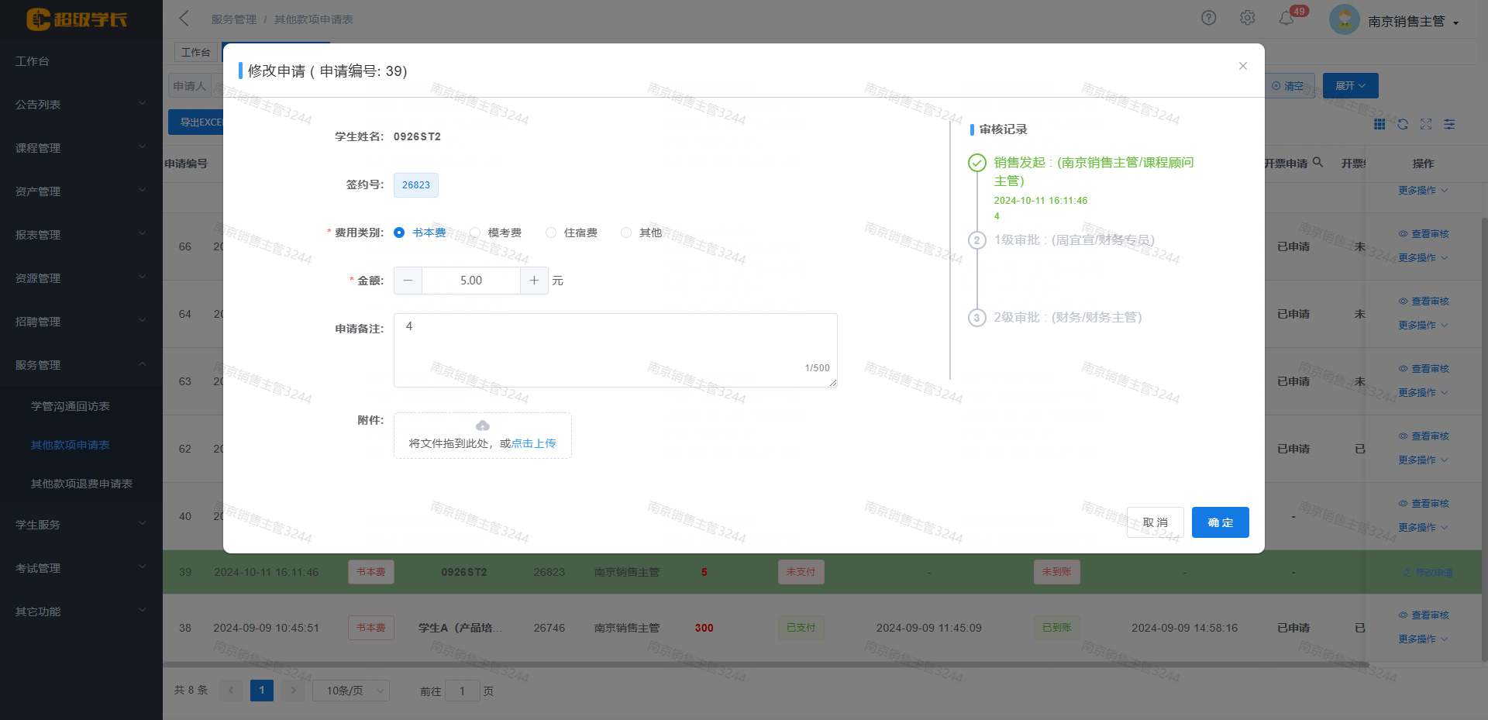The image size is (1488, 720).
Task: Choose 住宿费 as fee category
Action: 551,233
